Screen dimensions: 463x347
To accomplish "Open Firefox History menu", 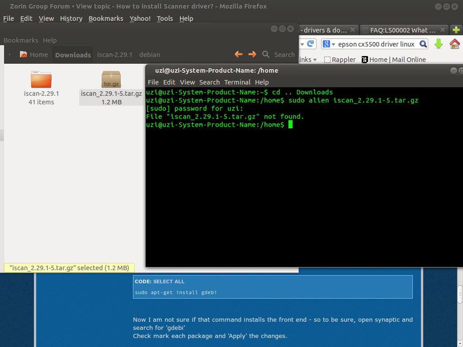I will click(x=71, y=19).
